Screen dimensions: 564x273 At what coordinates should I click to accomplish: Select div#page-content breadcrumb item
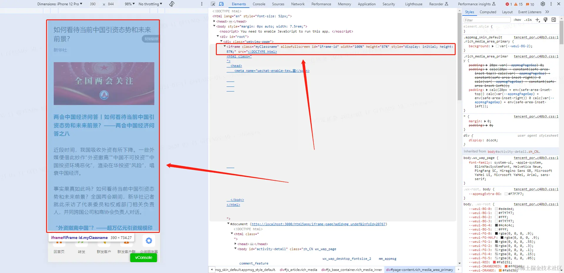point(419,269)
